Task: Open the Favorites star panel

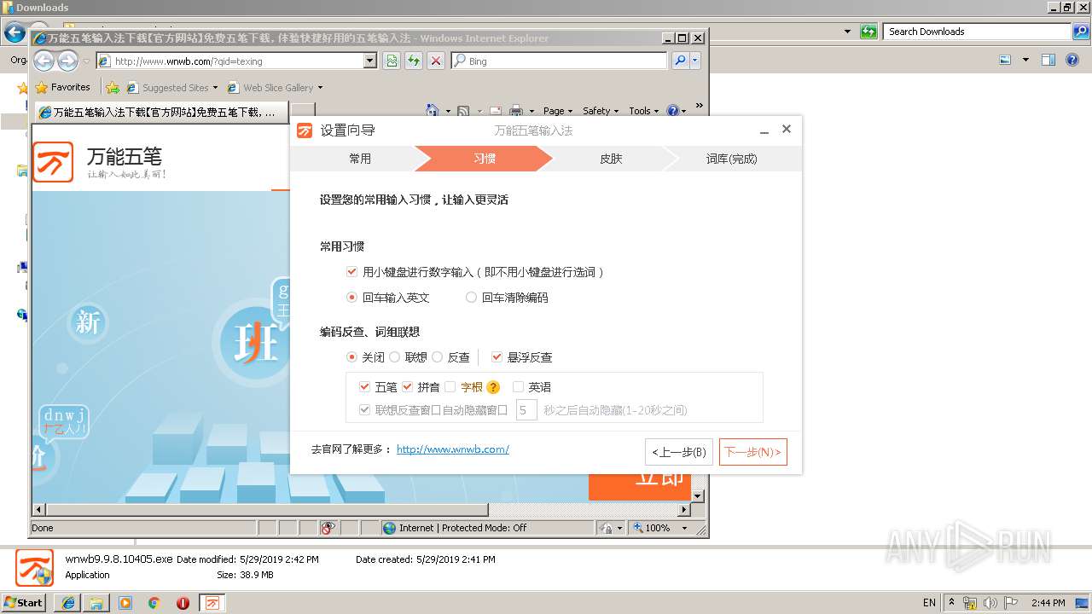Action: point(62,87)
